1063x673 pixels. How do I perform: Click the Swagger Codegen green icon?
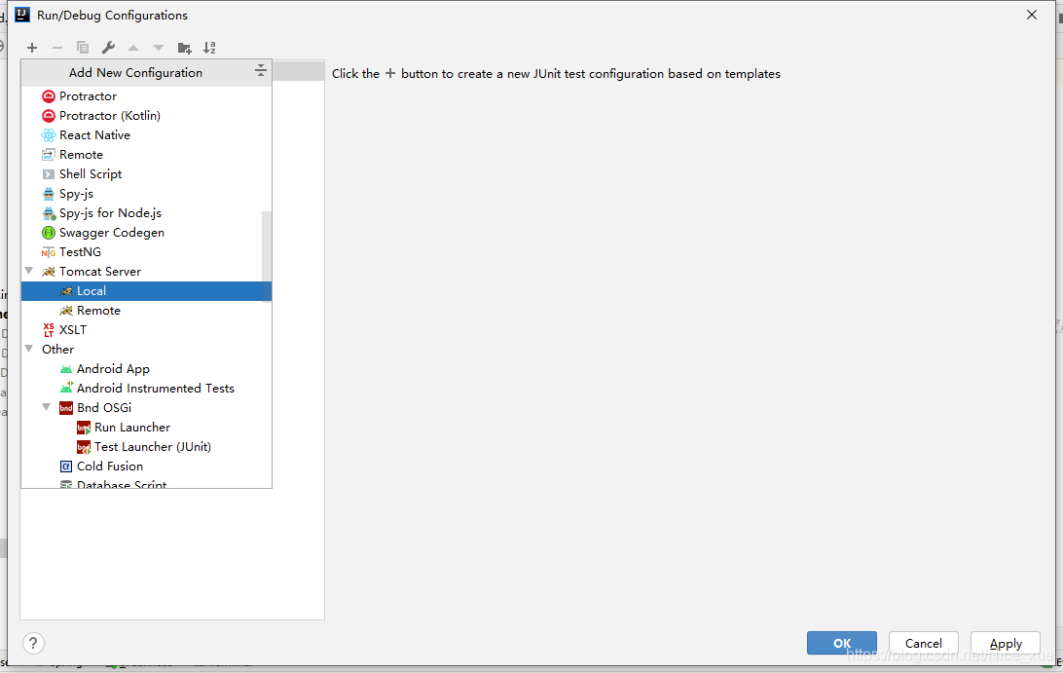coord(48,233)
